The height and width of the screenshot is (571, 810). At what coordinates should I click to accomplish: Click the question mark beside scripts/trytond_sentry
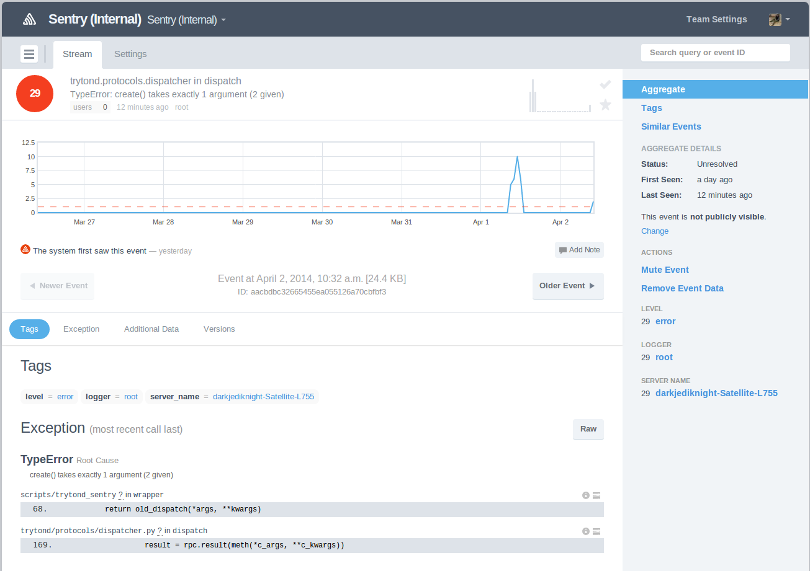coord(120,494)
